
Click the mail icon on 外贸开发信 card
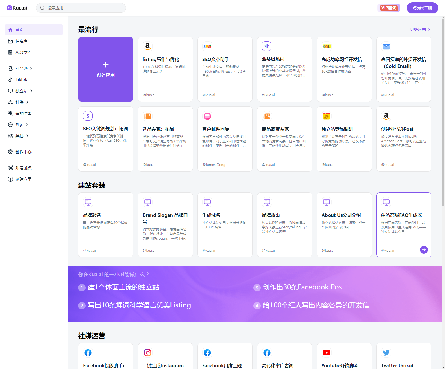coord(386,46)
